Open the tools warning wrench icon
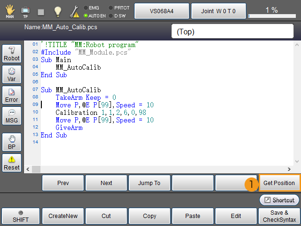The image size is (301, 226). click(x=75, y=10)
